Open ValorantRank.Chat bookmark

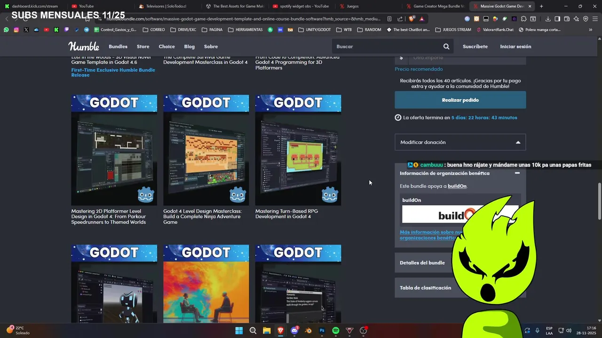click(495, 30)
